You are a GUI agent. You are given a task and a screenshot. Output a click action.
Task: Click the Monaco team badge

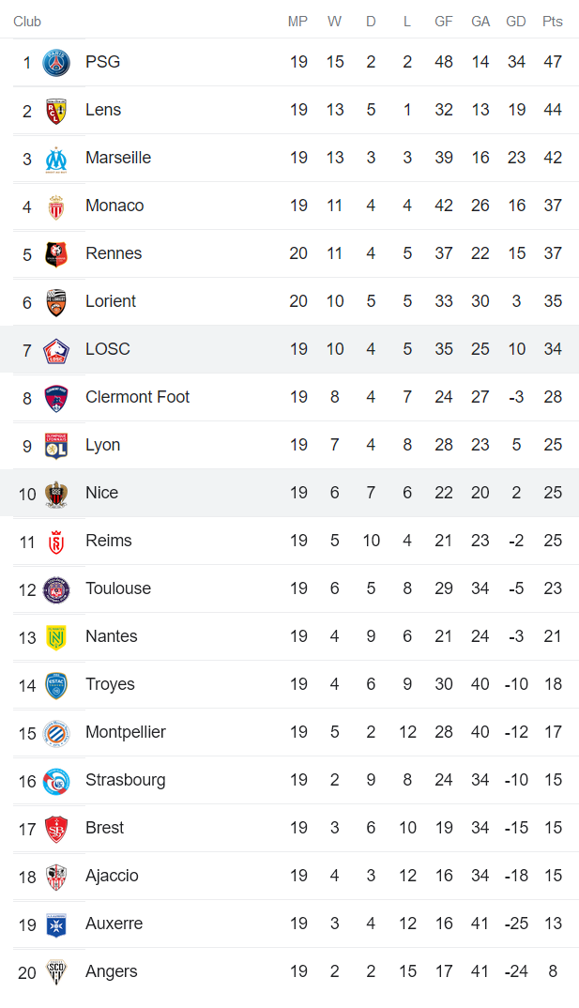click(56, 206)
